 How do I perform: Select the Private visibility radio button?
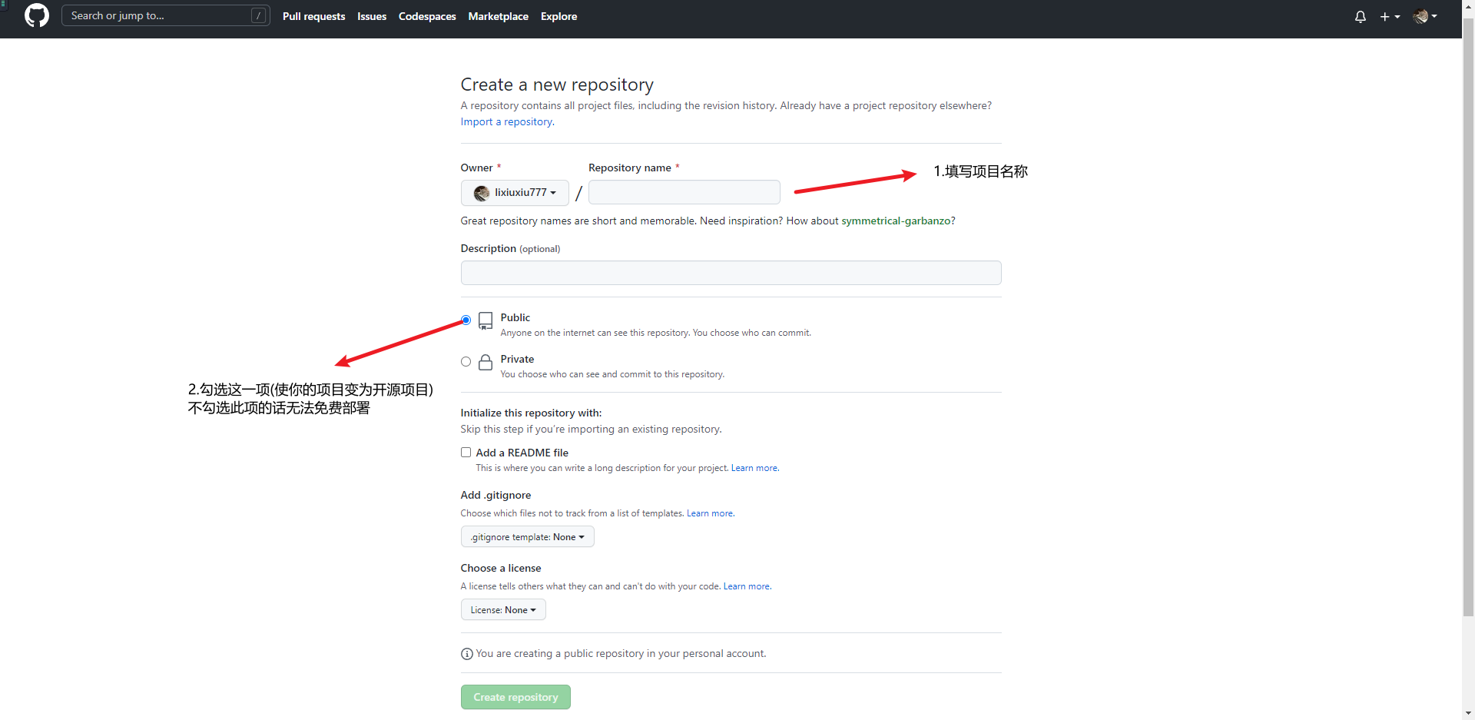(x=466, y=361)
